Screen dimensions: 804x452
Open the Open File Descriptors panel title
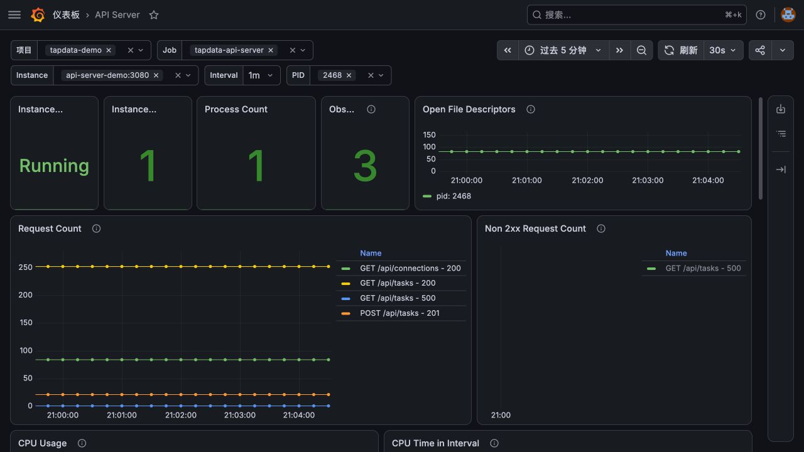click(469, 109)
